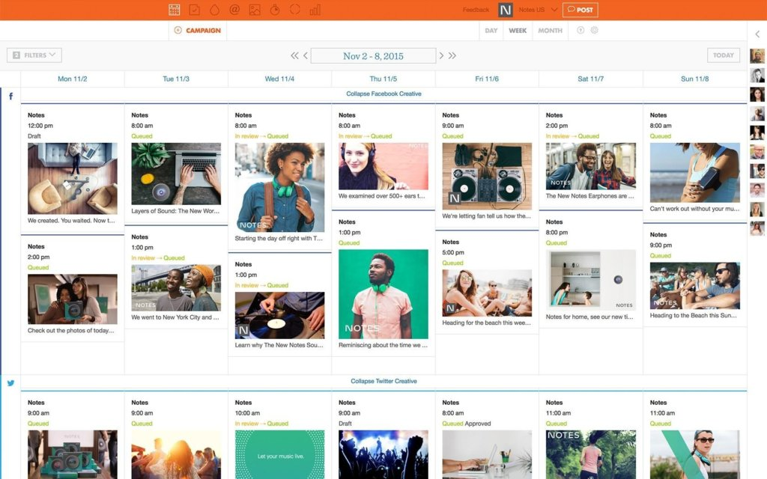Open the Notes US account dropdown
767x479 pixels.
(536, 10)
